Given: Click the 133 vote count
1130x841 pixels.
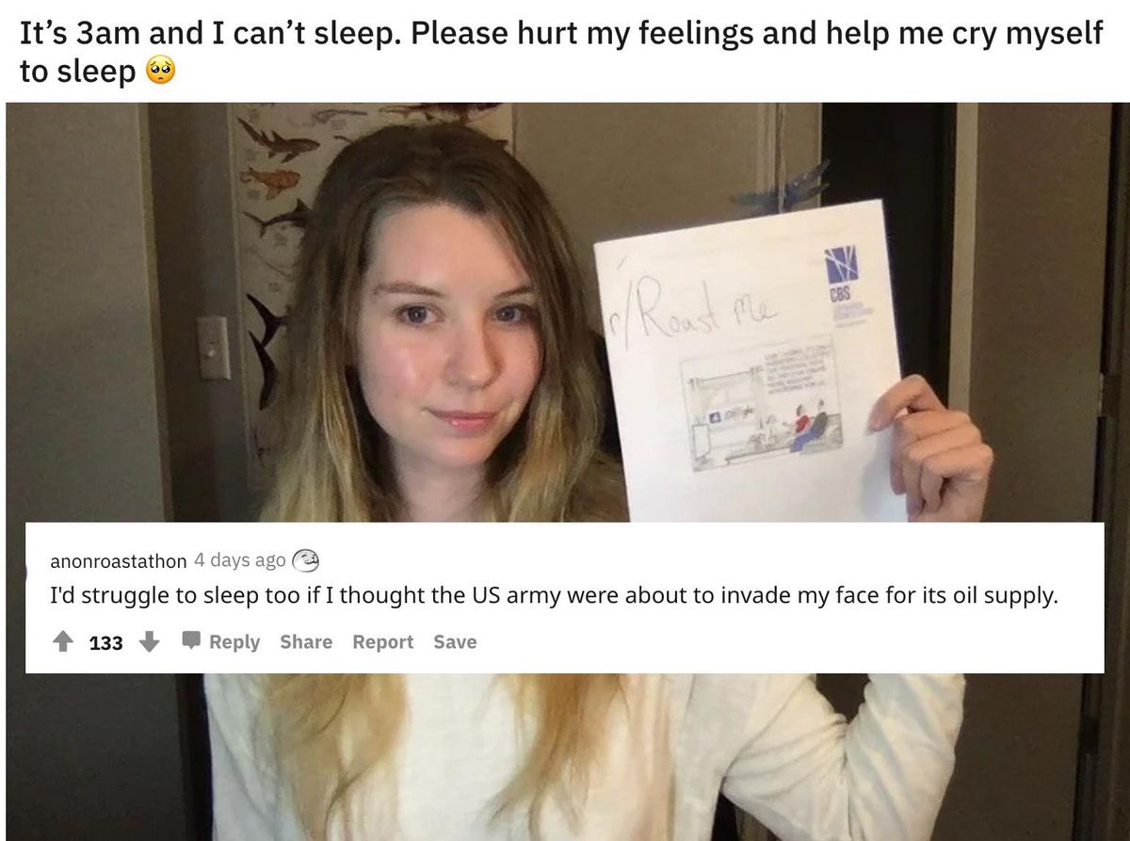Looking at the screenshot, I should coord(106,643).
